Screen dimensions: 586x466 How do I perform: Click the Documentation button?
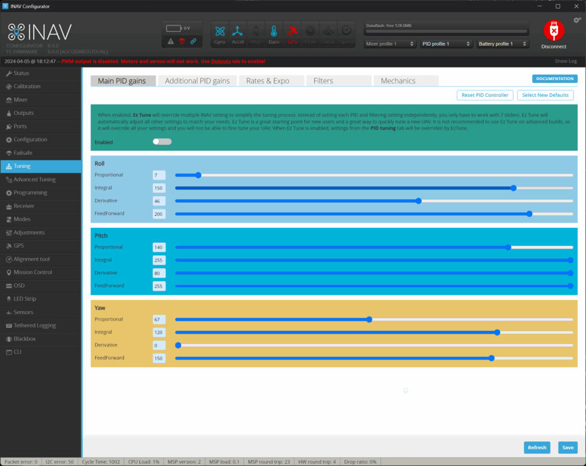pyautogui.click(x=555, y=78)
